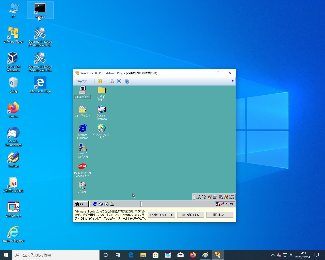The height and width of the screenshot is (260, 325).
Task: Show hidden tray icons chevron
Action: point(273,255)
